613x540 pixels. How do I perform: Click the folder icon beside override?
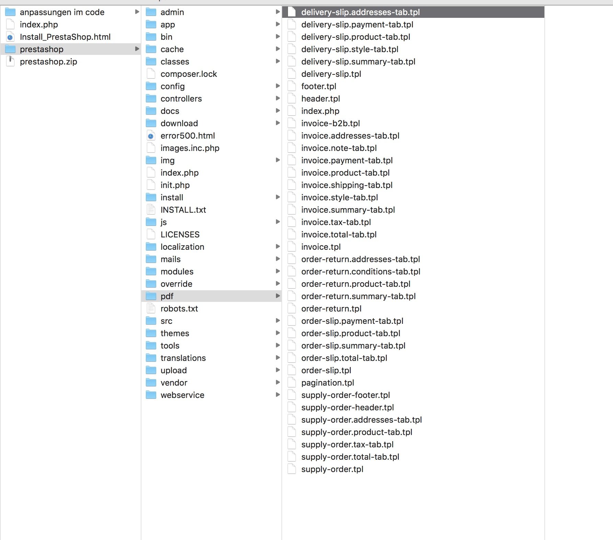click(x=151, y=284)
